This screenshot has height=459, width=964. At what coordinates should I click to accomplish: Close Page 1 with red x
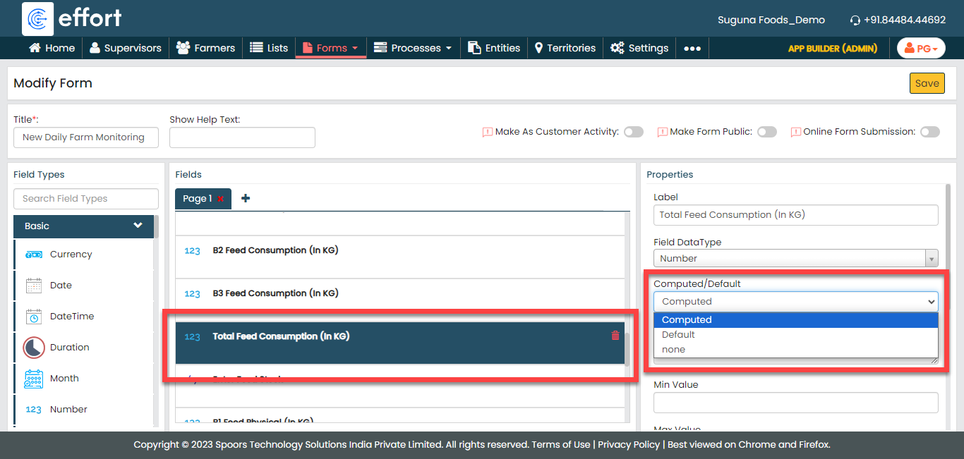(221, 200)
